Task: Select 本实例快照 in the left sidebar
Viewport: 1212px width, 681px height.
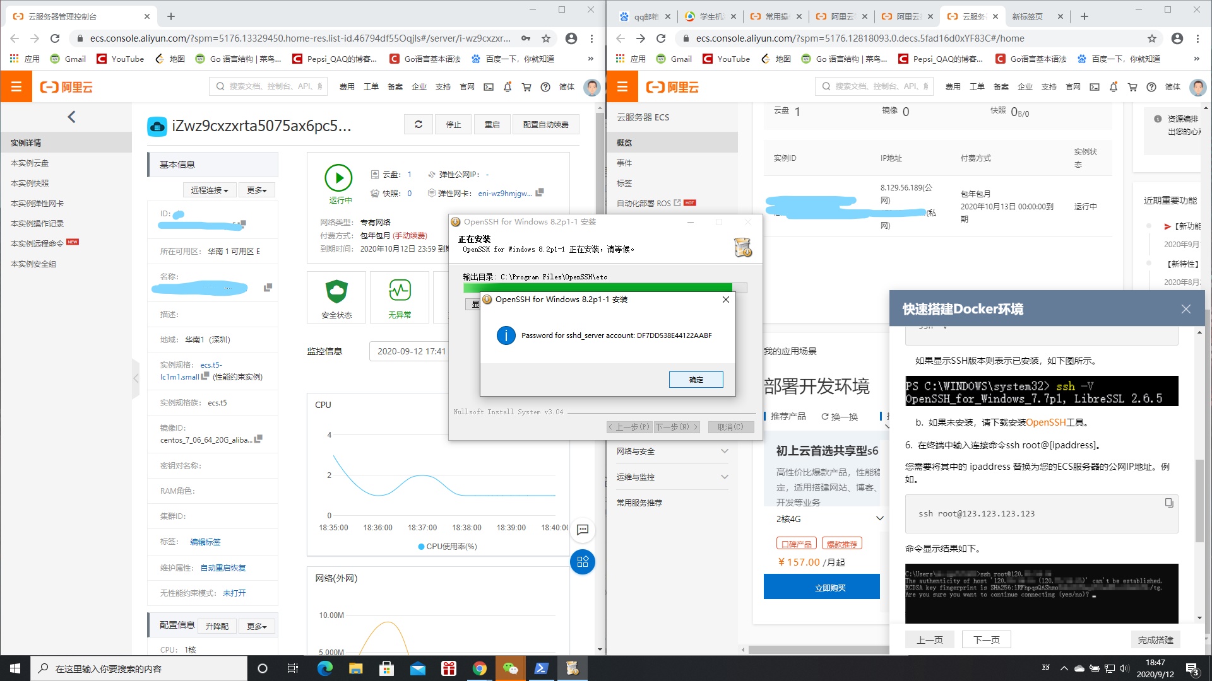Action: coord(29,183)
